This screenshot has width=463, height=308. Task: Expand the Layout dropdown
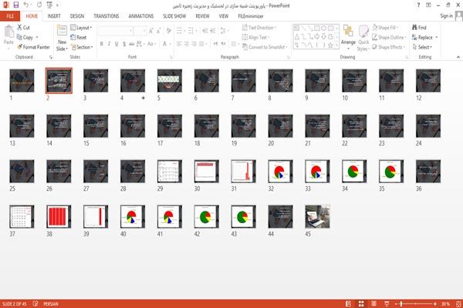81,28
